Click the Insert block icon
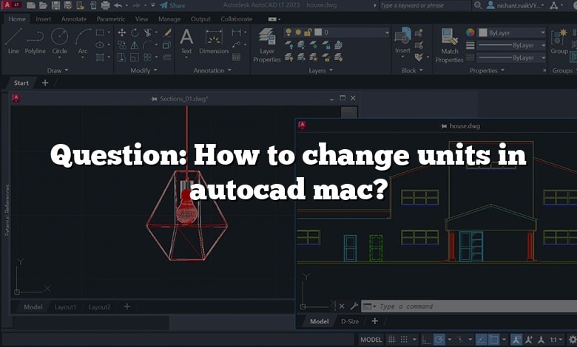This screenshot has height=347, width=577. tap(402, 41)
